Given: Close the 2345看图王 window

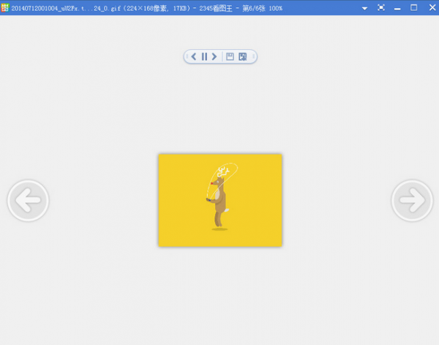Looking at the screenshot, I should [x=432, y=7].
